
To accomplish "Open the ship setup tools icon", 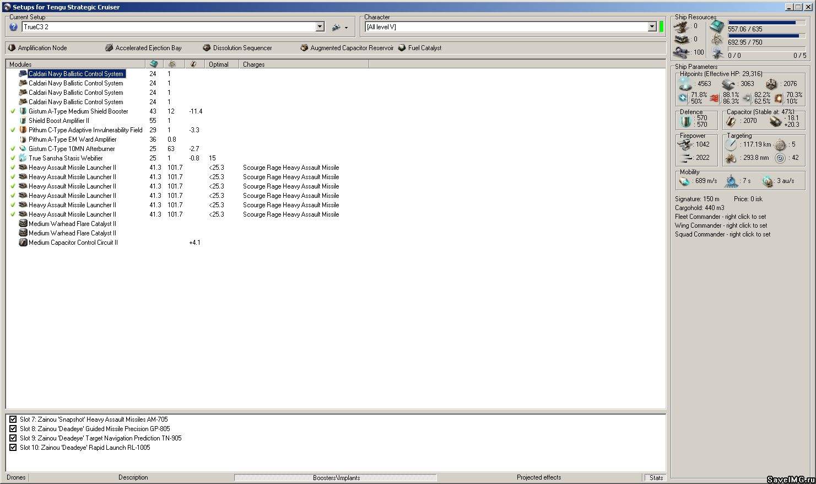I will 336,26.
